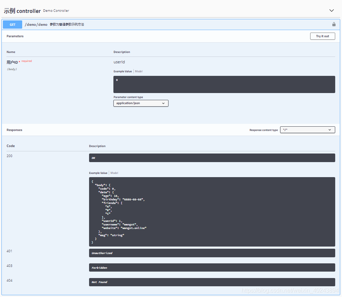Click the Forbidden response box
This screenshot has height=297, width=342.
click(212, 268)
